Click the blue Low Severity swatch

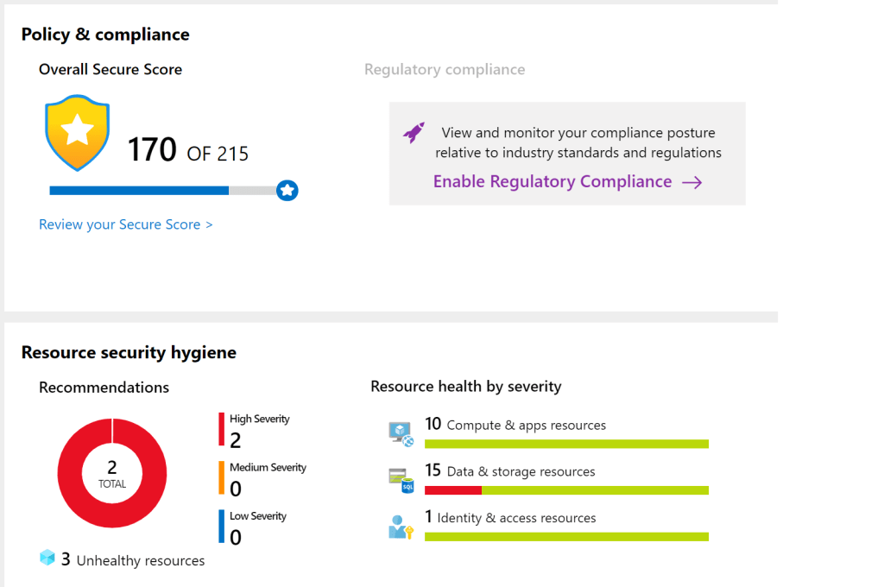pos(222,526)
